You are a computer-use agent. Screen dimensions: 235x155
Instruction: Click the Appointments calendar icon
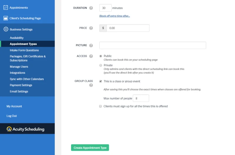pyautogui.click(x=5, y=8)
